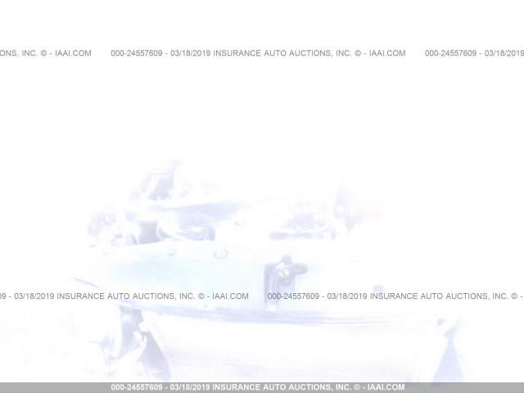The width and height of the screenshot is (524, 393).
Task: Click the middle-left watermark's IAAI.COM text
Action: click(229, 296)
